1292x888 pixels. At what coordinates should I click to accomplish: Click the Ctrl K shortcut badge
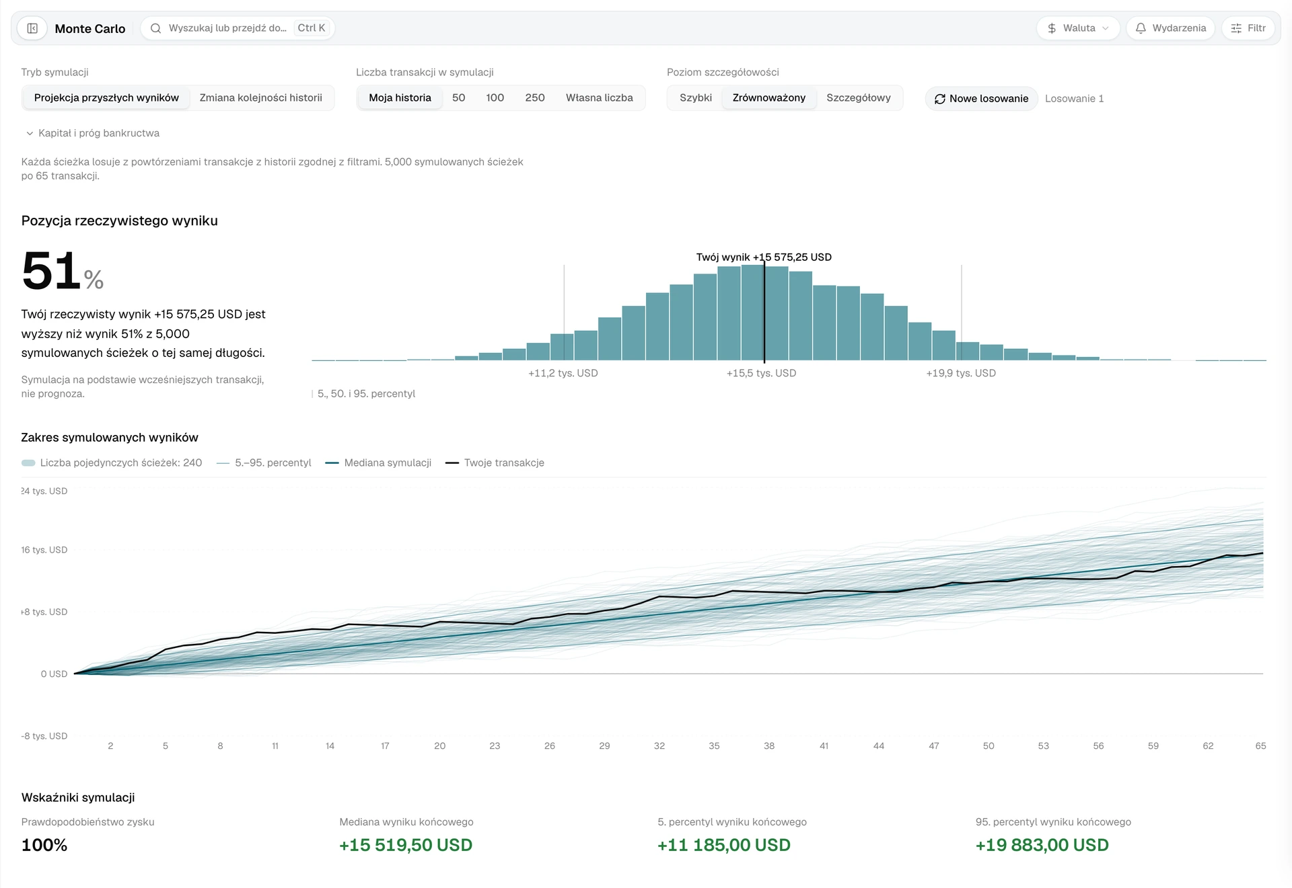click(311, 28)
